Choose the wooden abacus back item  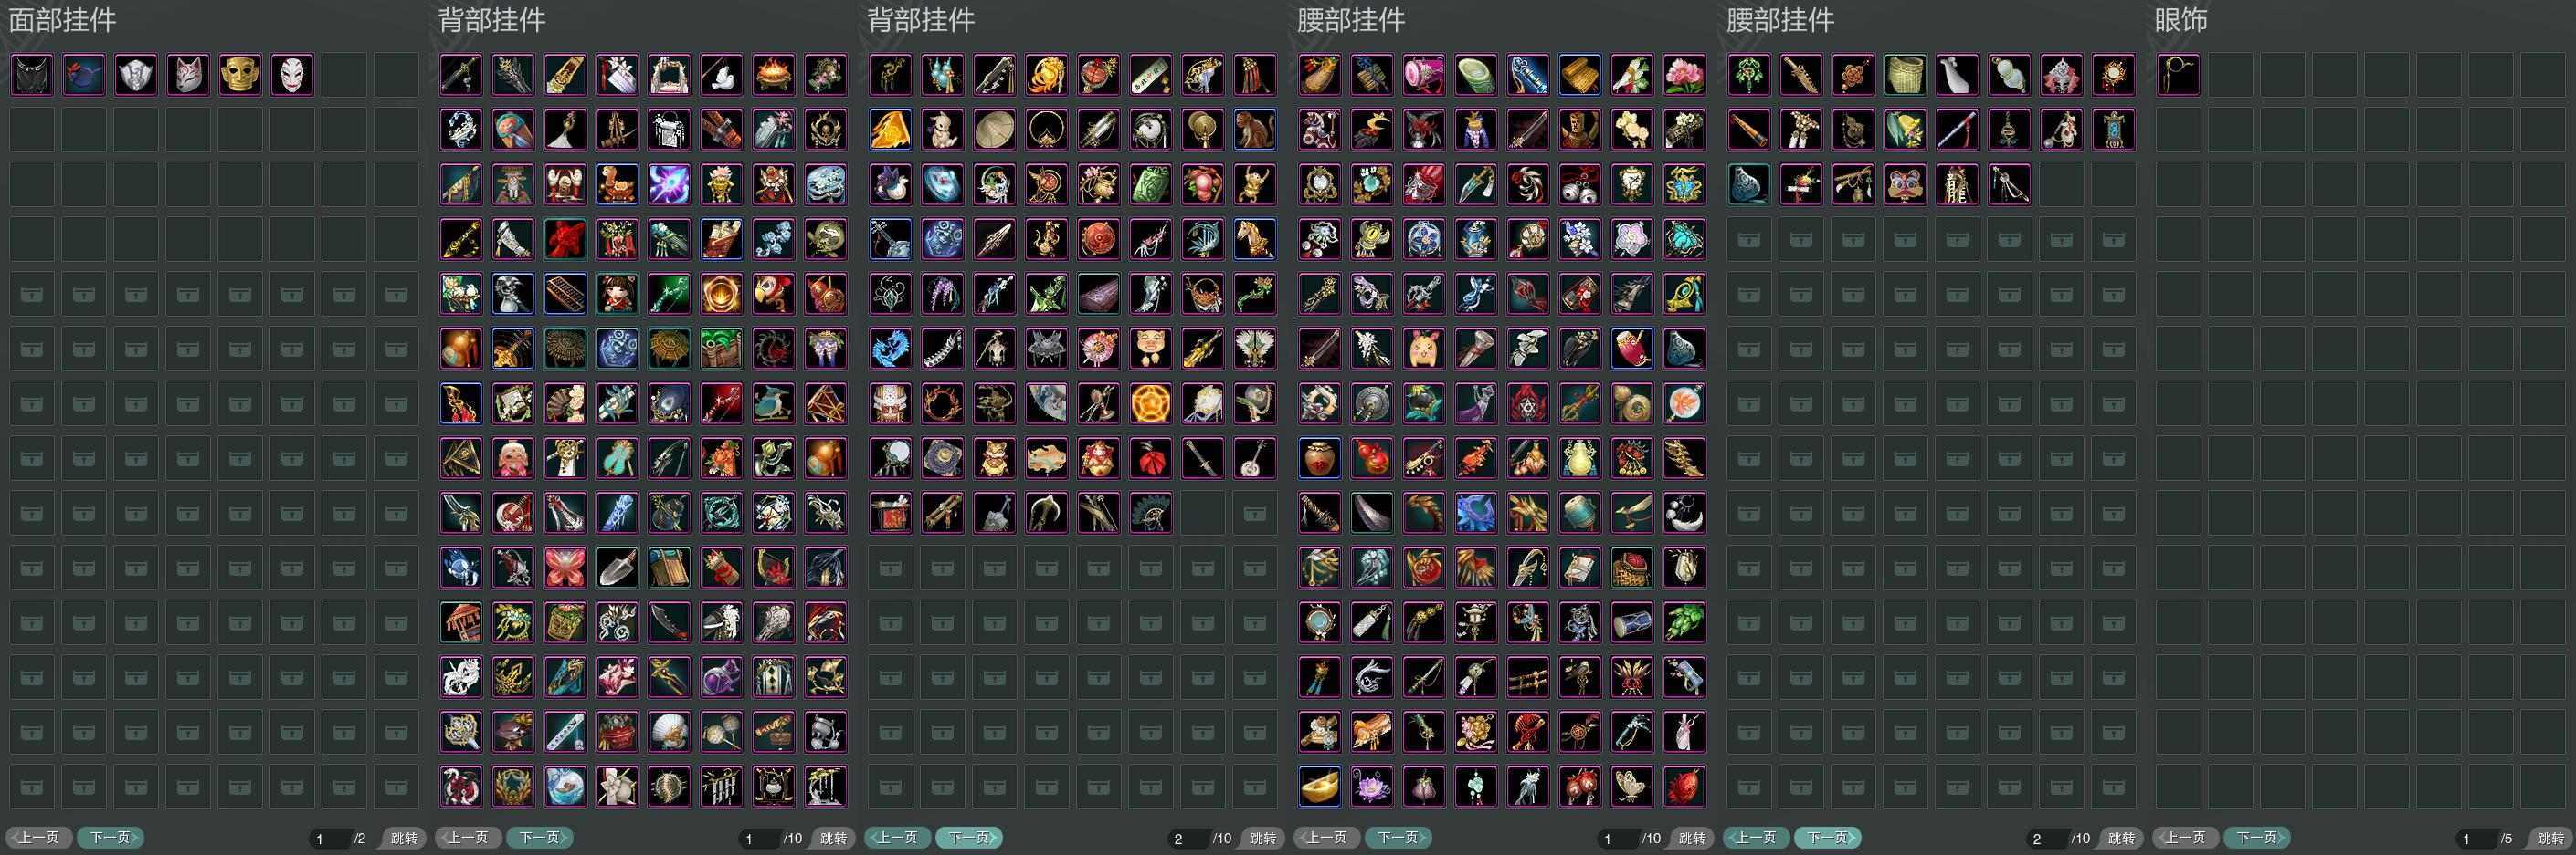pos(565,294)
